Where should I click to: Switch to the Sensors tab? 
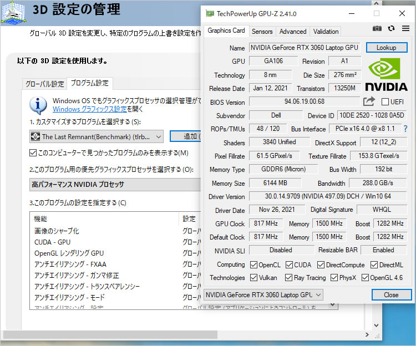click(x=262, y=32)
